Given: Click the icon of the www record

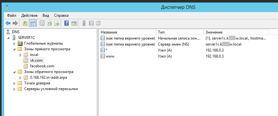Looking at the screenshot, I should point(103,56).
